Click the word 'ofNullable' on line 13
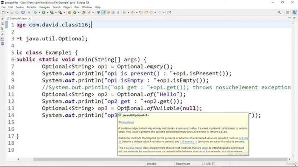The width and height of the screenshot is (298, 167). click(163, 108)
